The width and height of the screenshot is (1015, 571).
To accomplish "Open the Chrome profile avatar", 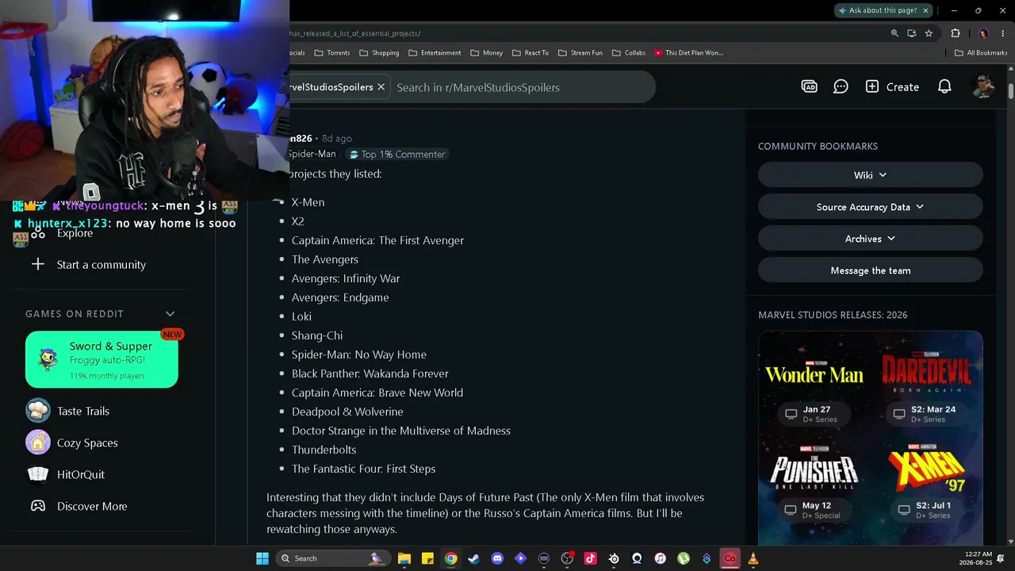I will (983, 33).
